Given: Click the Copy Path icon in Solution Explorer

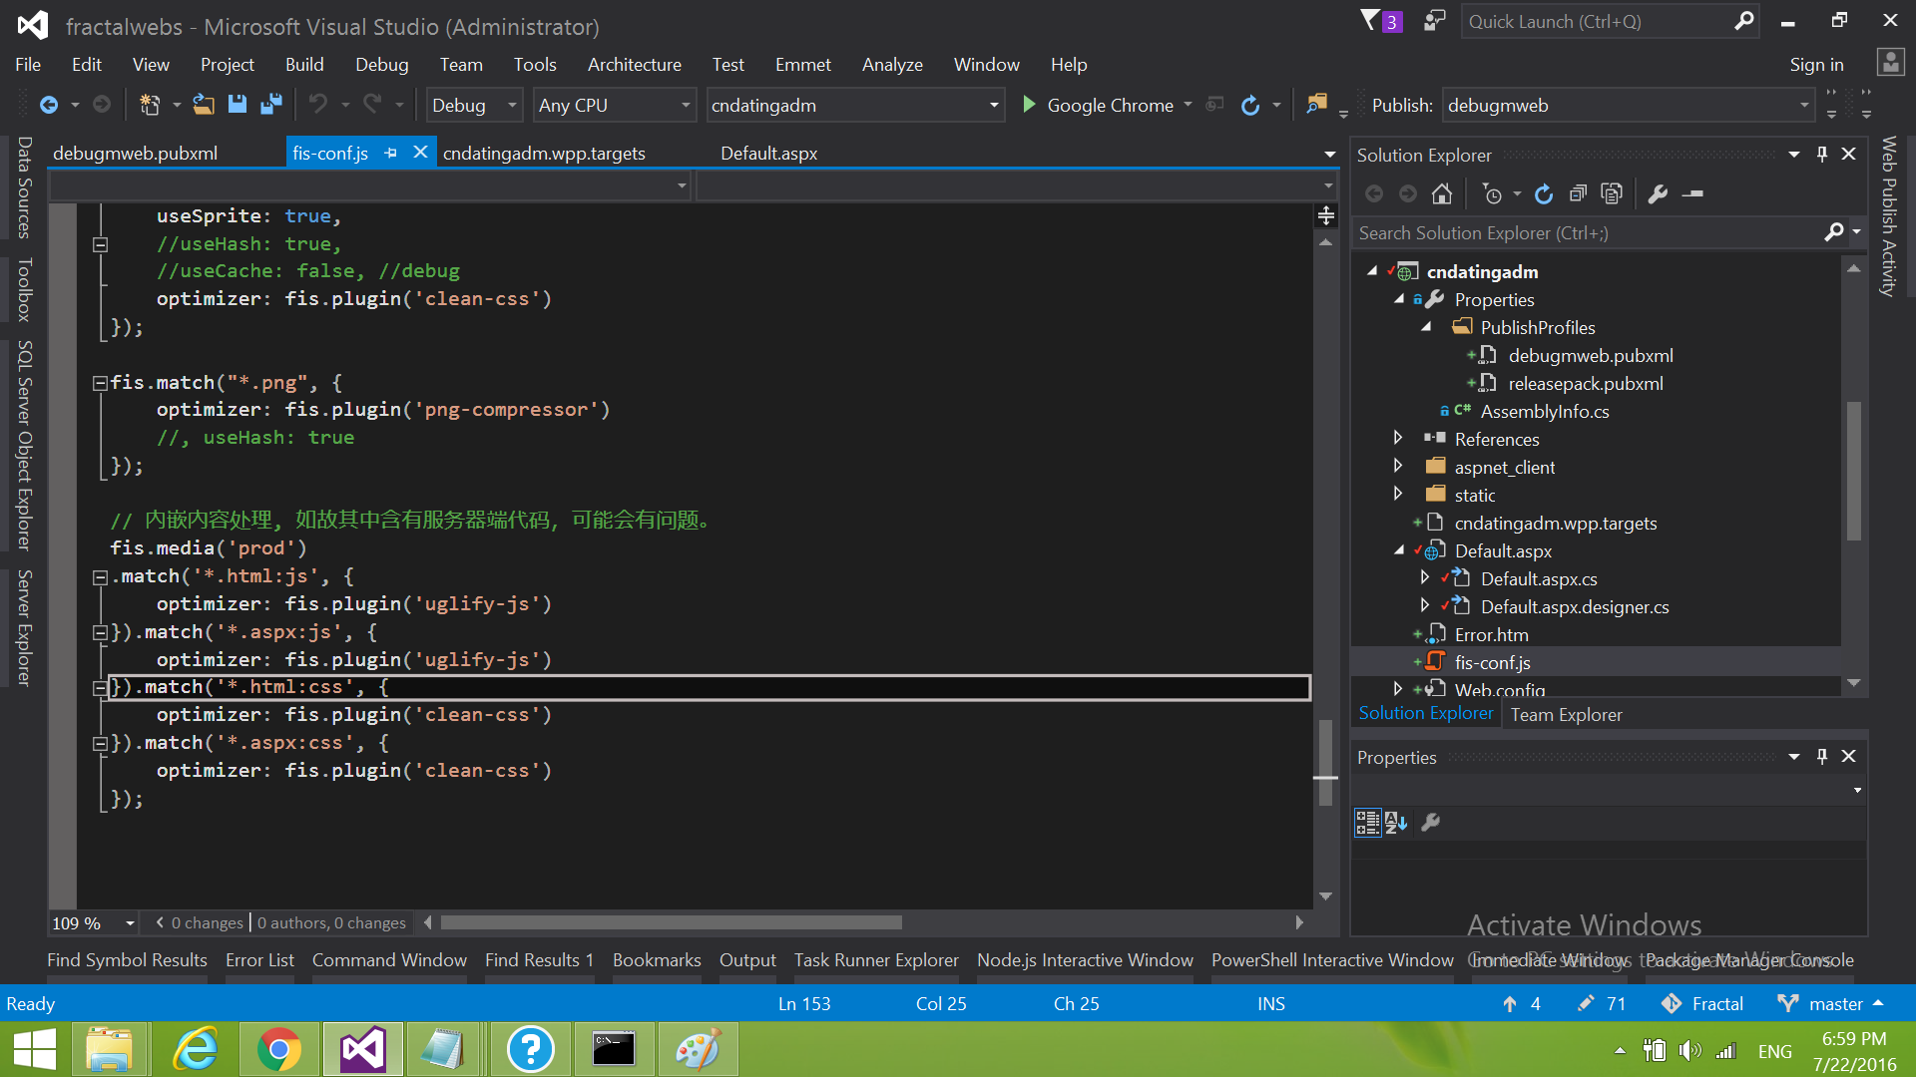Looking at the screenshot, I should point(1612,193).
